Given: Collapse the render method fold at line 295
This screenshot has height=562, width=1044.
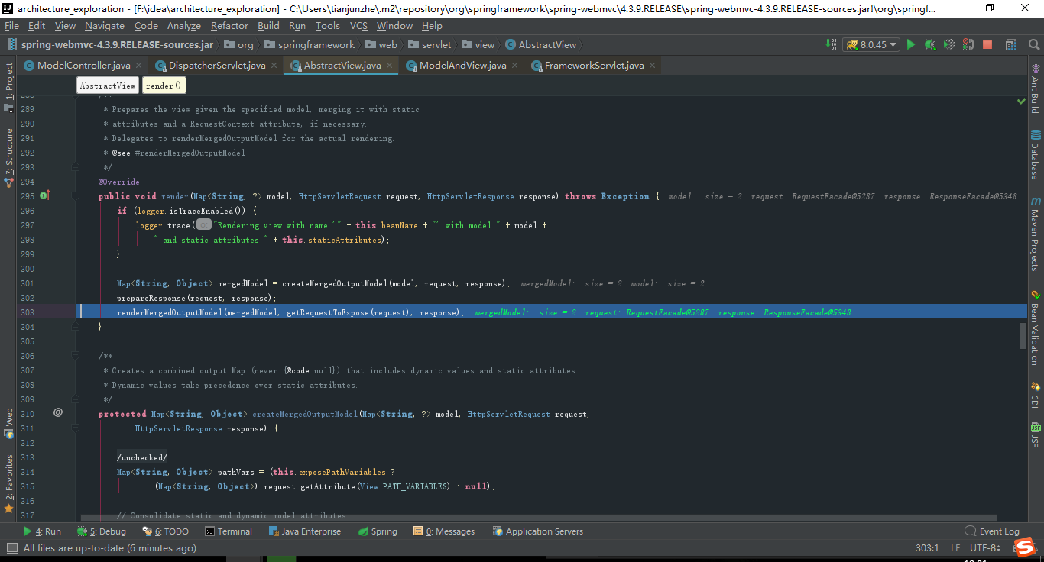Looking at the screenshot, I should pos(75,196).
